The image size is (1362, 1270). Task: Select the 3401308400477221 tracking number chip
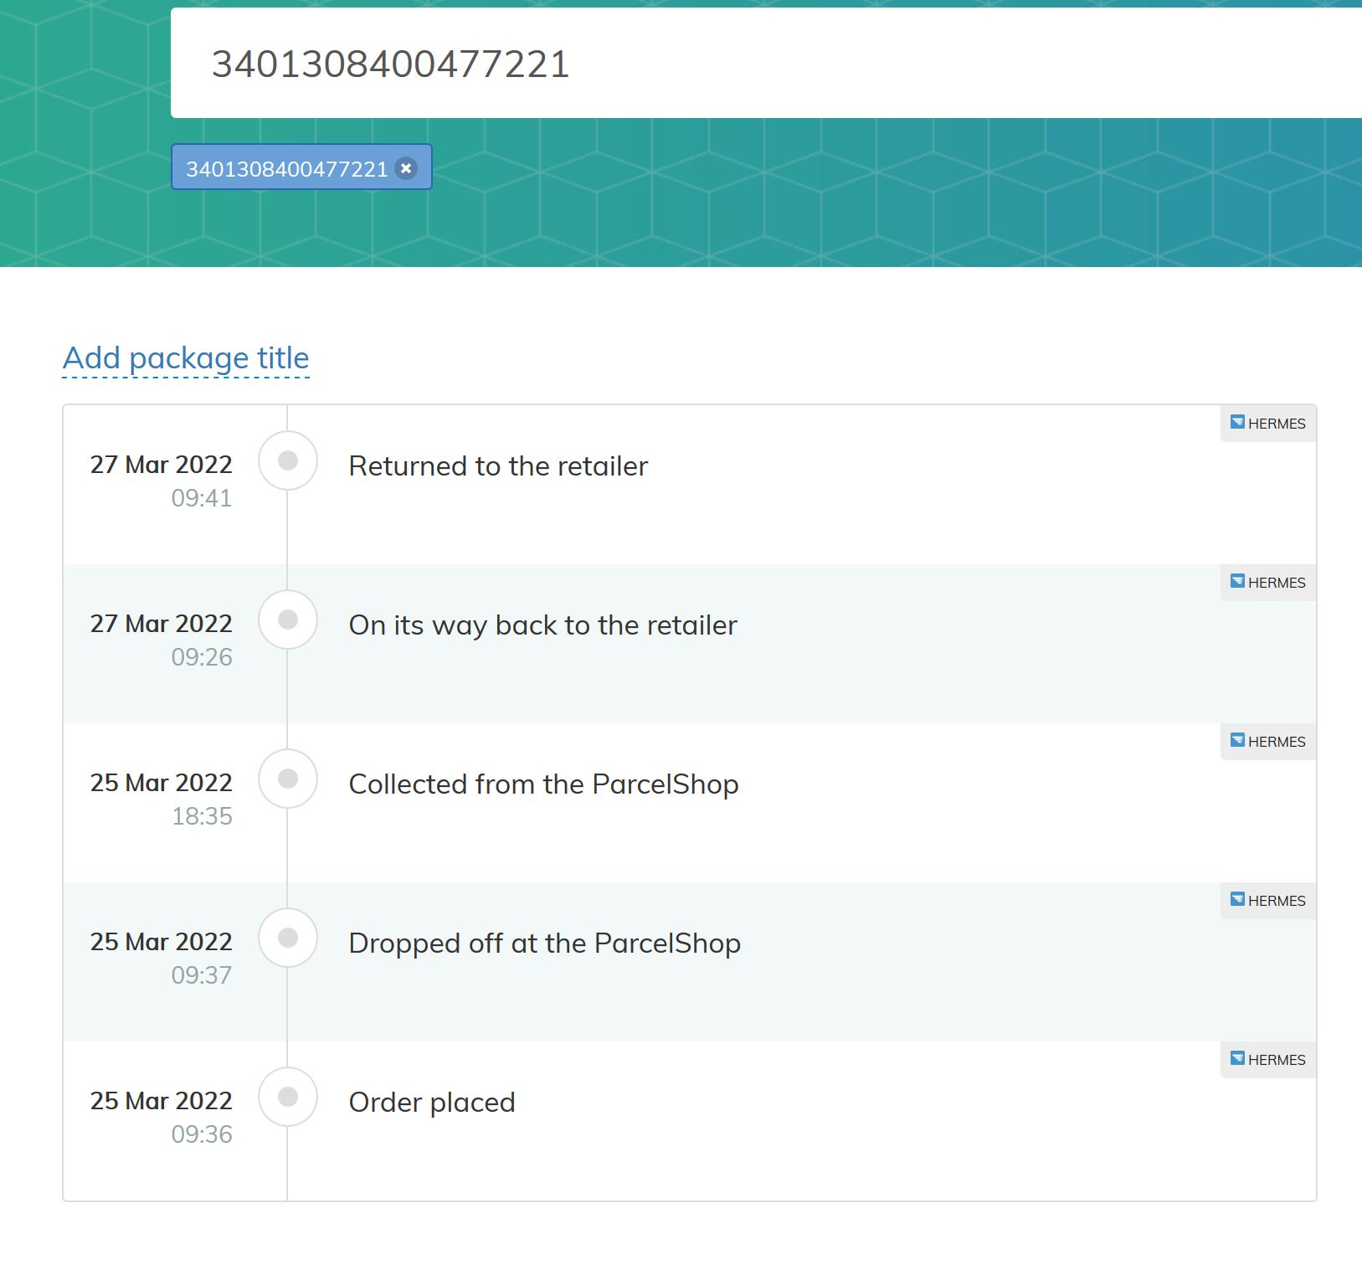(x=286, y=168)
